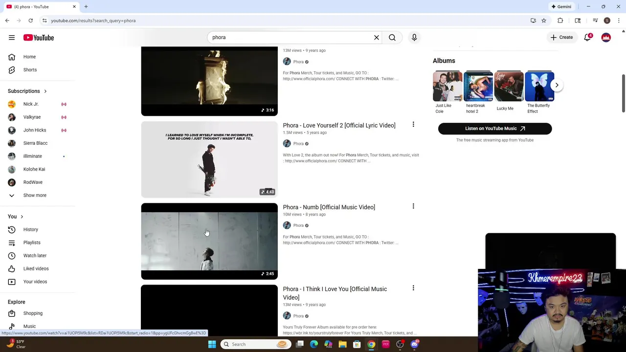Open the heartbreak hotel 2 album
Screen dimensions: 626x352
tap(478, 93)
